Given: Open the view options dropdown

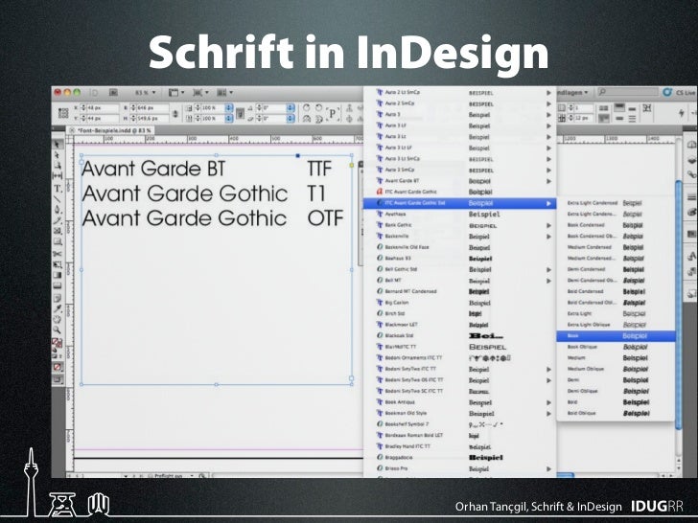Looking at the screenshot, I should (176, 93).
